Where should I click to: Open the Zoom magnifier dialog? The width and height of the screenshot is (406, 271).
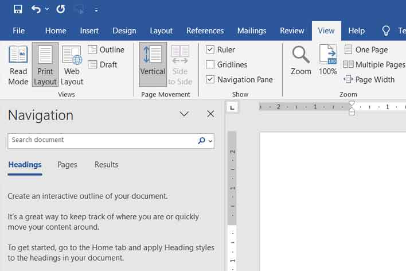point(300,61)
